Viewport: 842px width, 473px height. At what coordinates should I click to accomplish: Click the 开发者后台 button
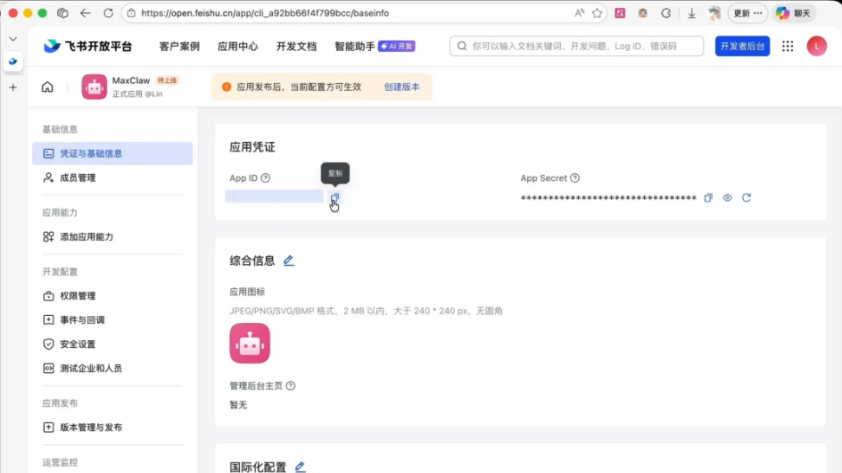tap(742, 46)
